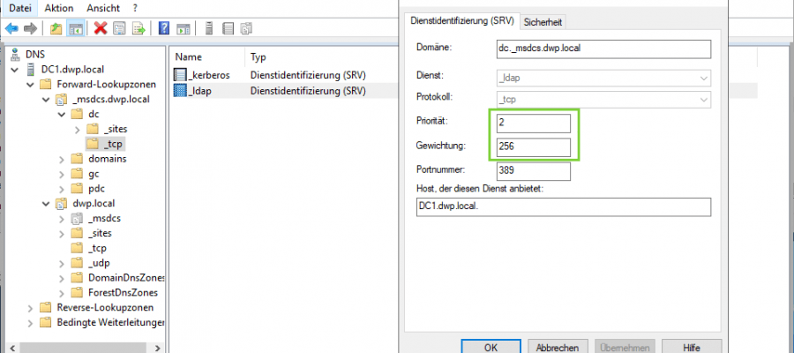Click the Export List toolbar icon
This screenshot has height=353, width=794.
(139, 28)
